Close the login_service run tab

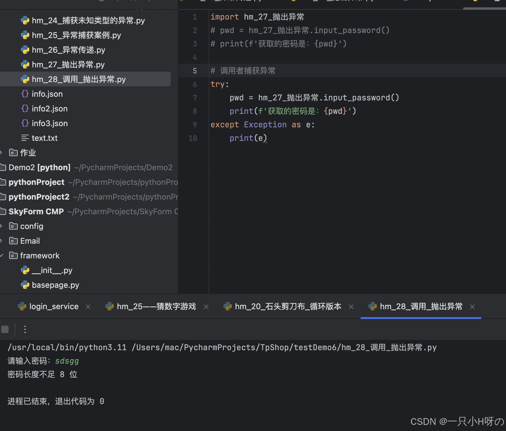click(x=88, y=307)
